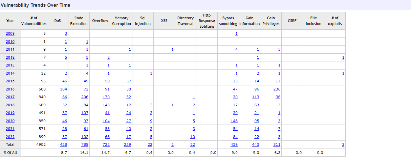Screen dimensions: 411x160
Task: Click 2019 Gain Information count 21
Action: (257, 113)
